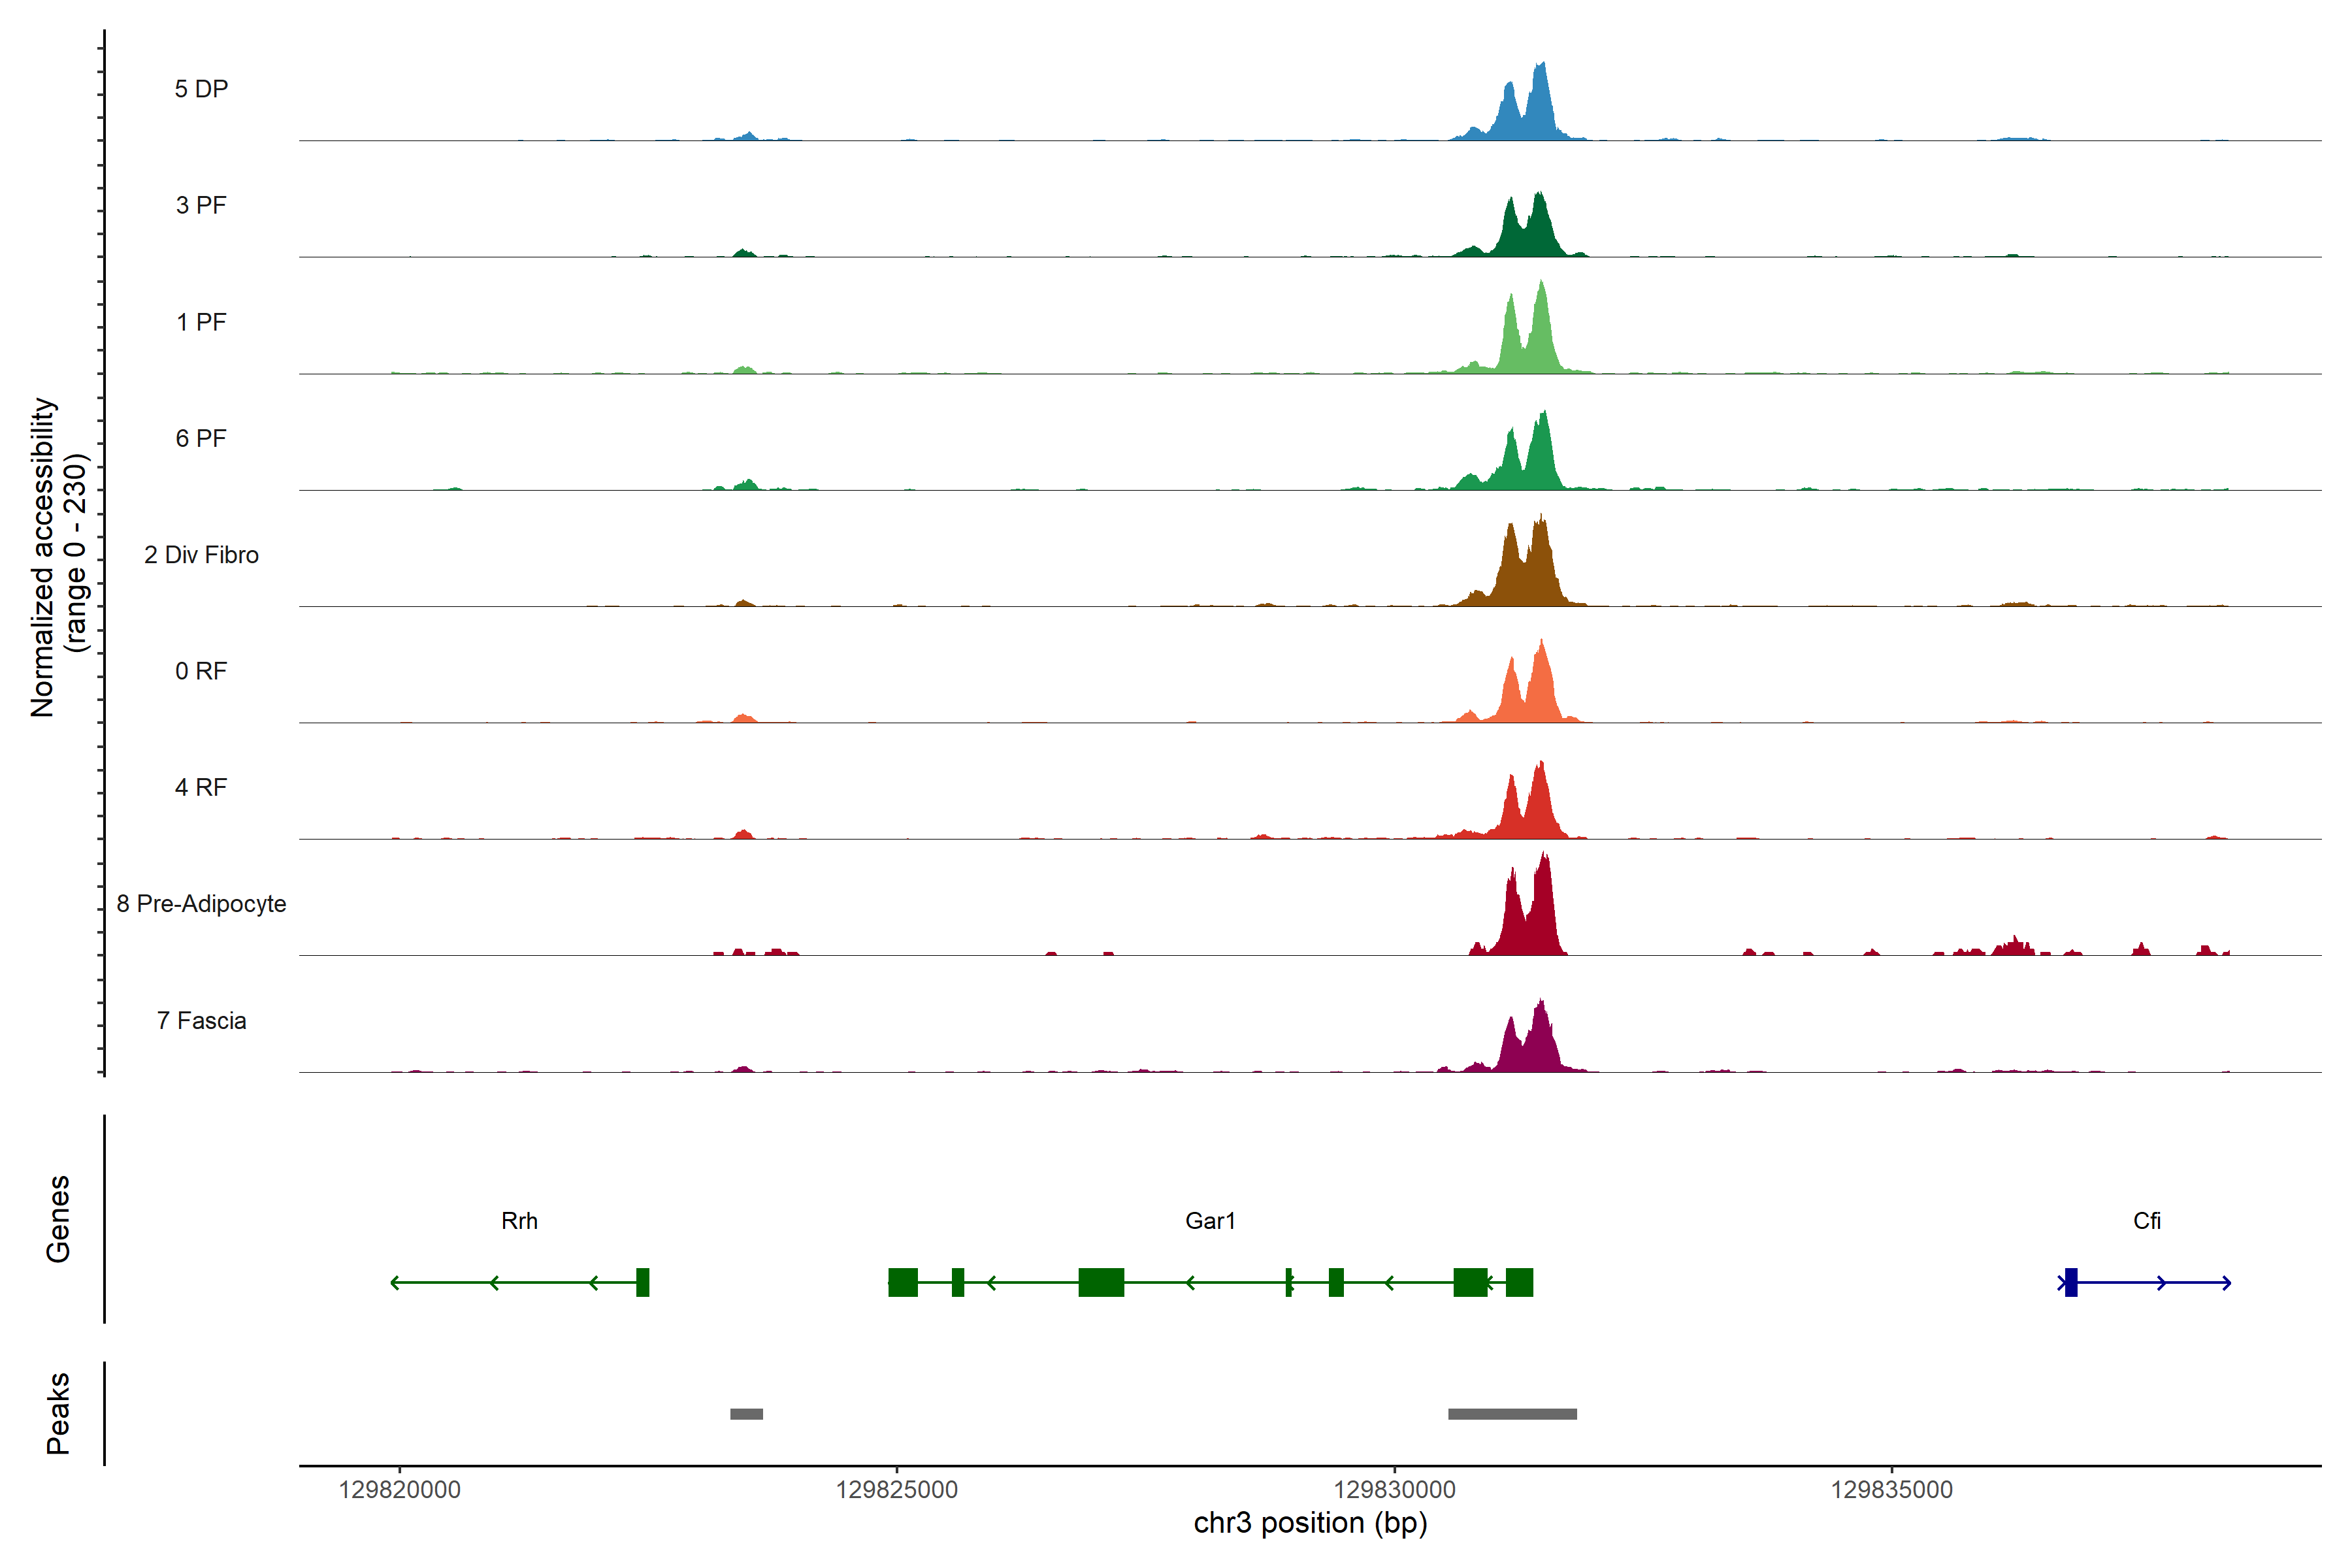The width and height of the screenshot is (2352, 1568).
Task: Click the green Rrh exon block
Action: pyautogui.click(x=643, y=1282)
